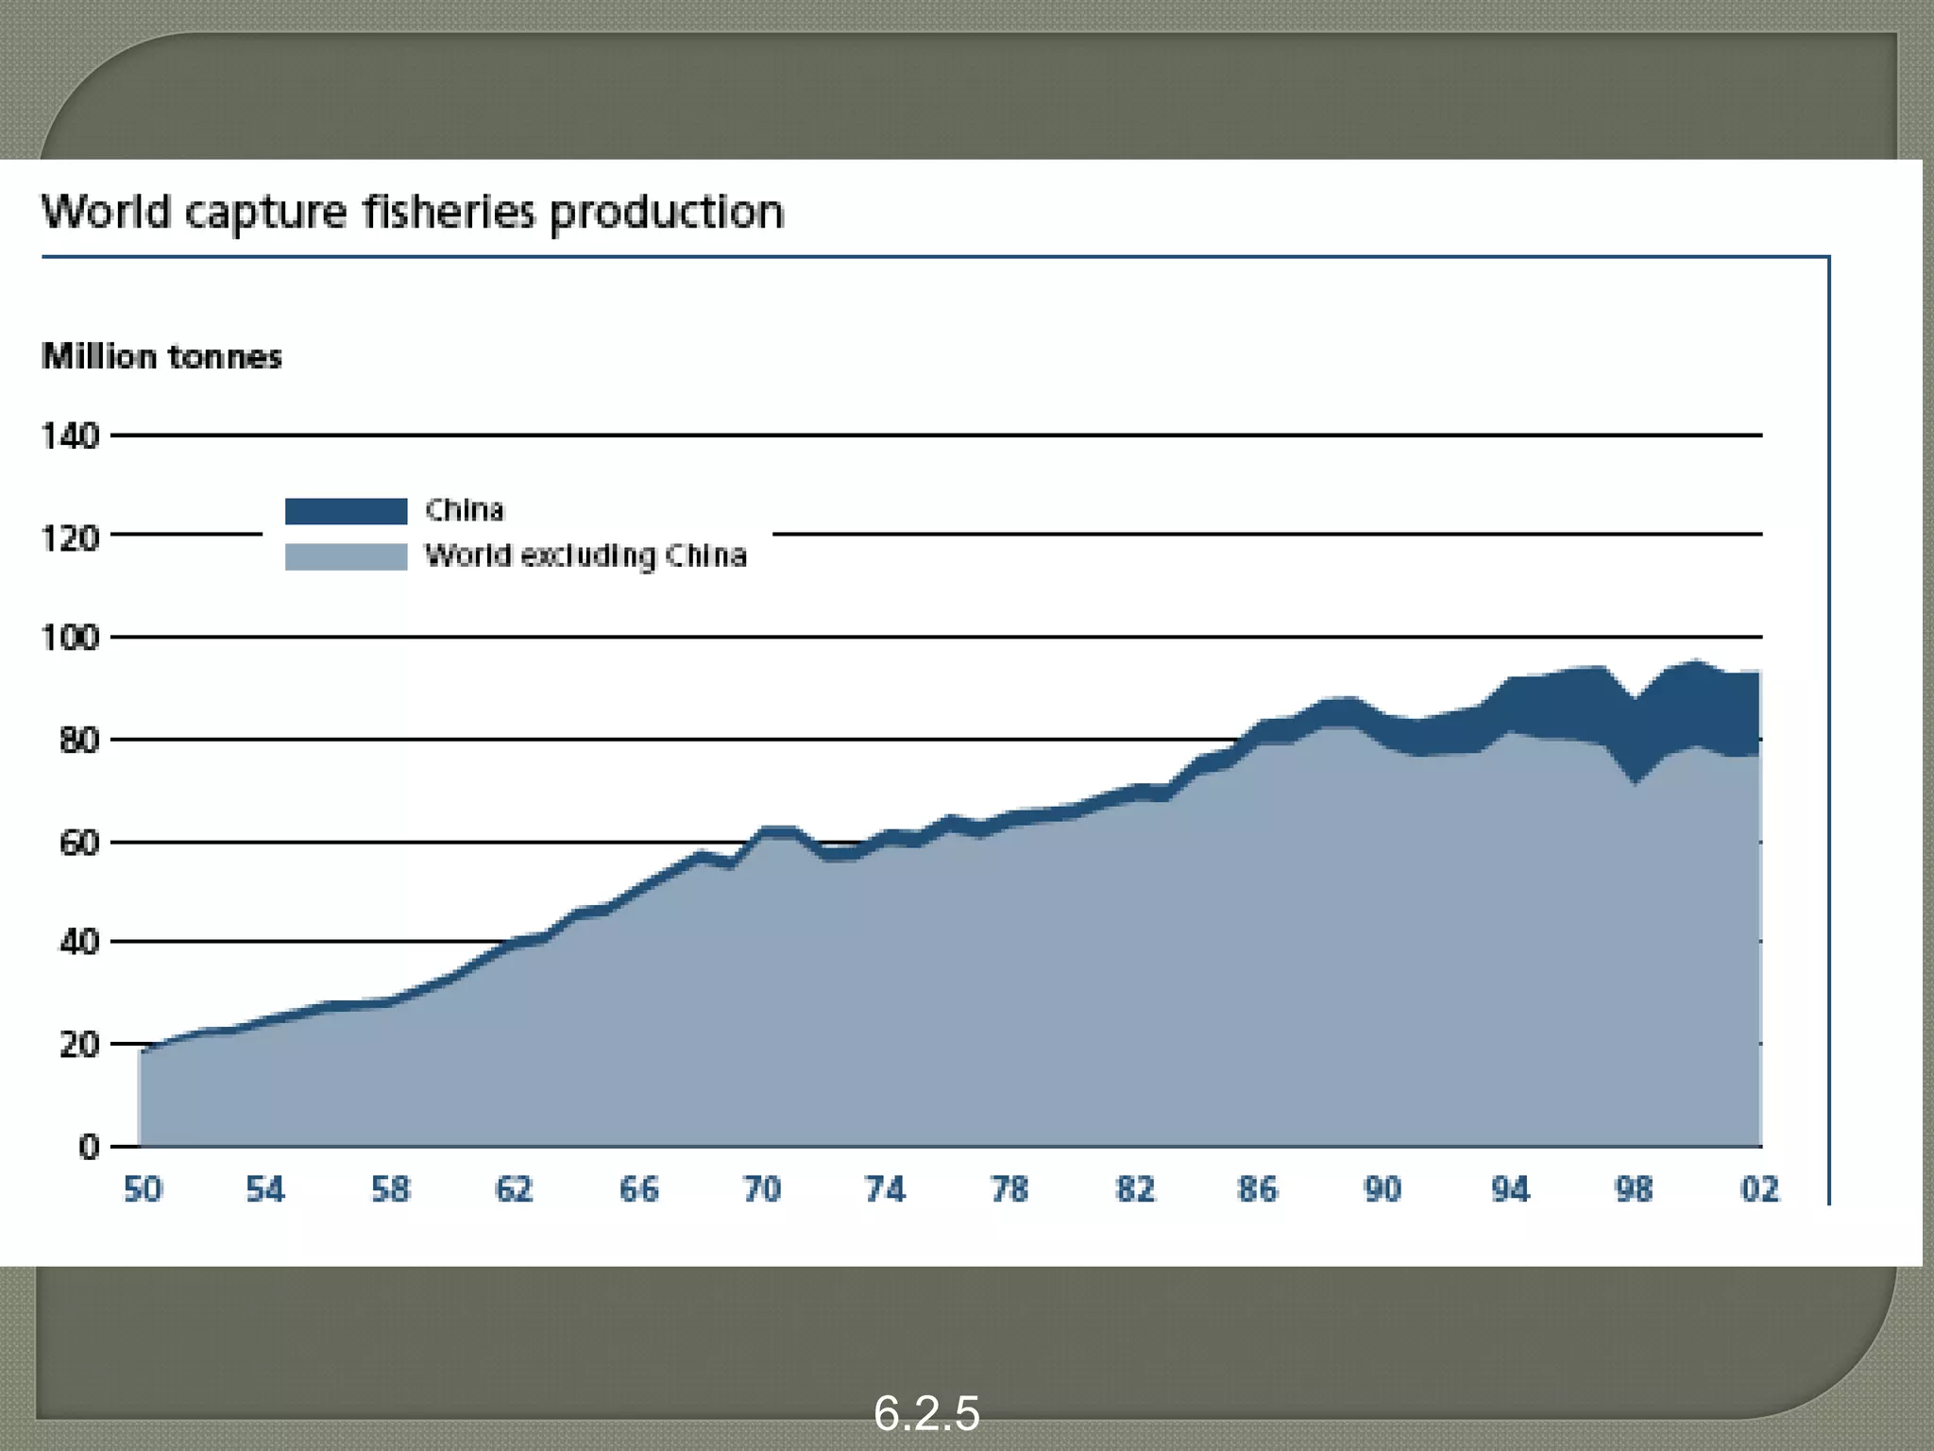Click the 100 y-axis value
Viewport: 1934px width, 1451px height.
point(70,638)
